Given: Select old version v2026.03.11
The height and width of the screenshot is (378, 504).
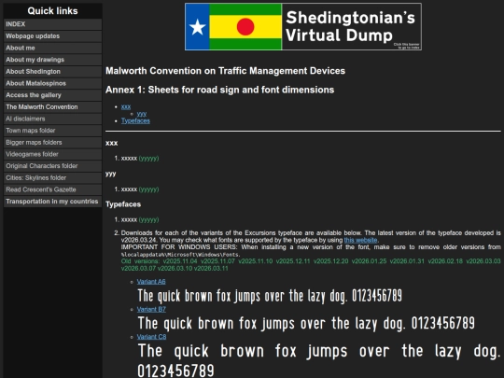Looking at the screenshot, I should (210, 269).
